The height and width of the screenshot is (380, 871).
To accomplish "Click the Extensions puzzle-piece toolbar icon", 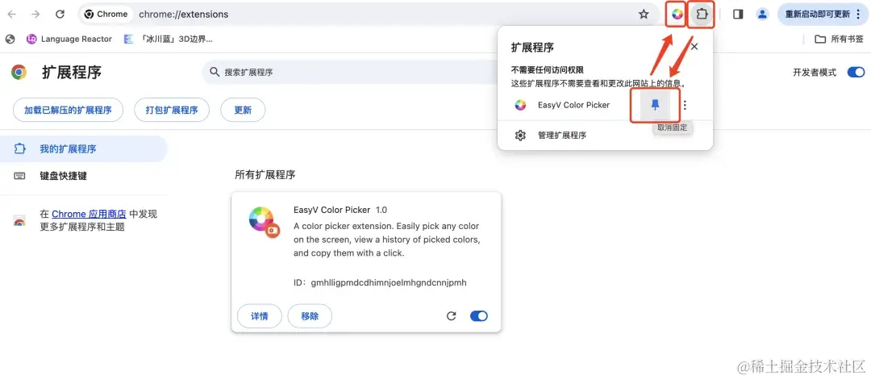I will pos(702,15).
